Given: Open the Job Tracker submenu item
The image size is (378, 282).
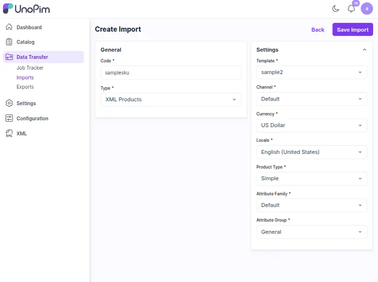Looking at the screenshot, I should 30,68.
